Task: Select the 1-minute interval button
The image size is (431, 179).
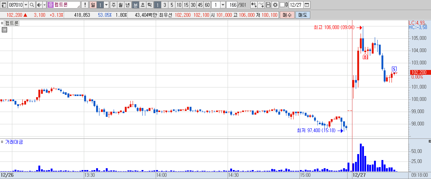Action: (x=157, y=5)
